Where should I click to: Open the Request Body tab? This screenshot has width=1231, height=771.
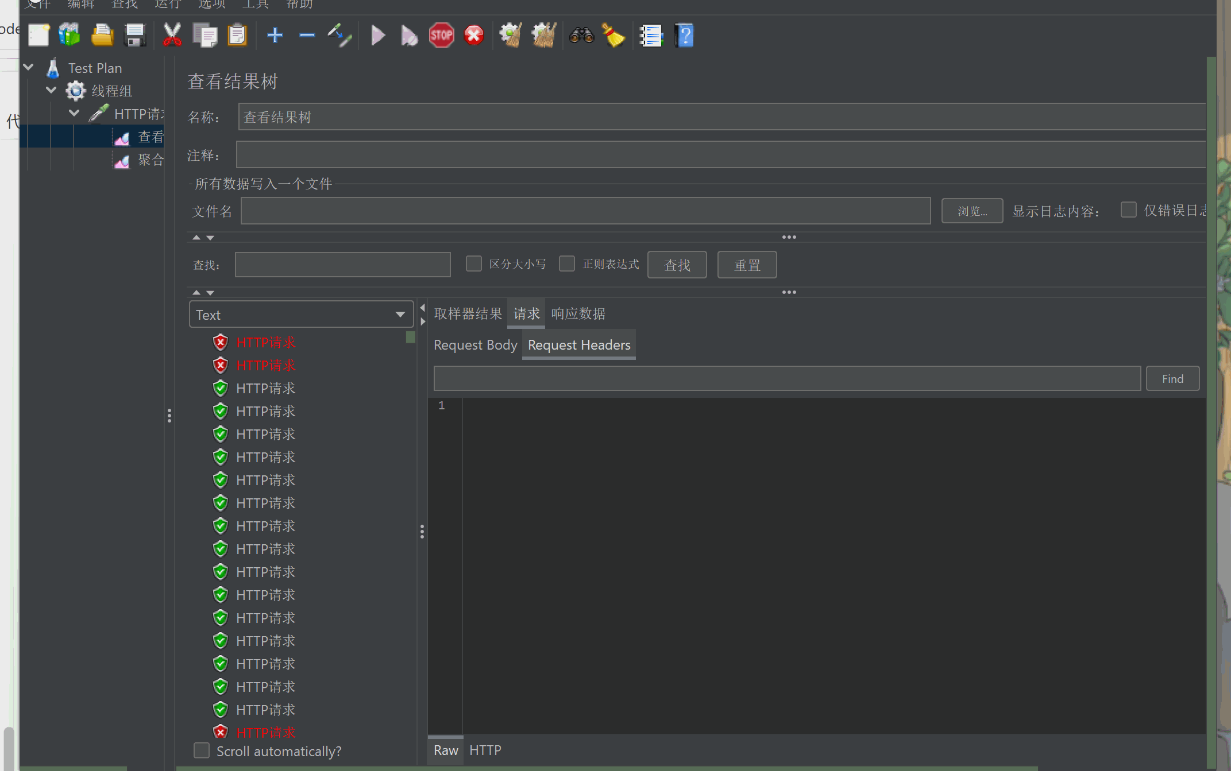point(475,345)
